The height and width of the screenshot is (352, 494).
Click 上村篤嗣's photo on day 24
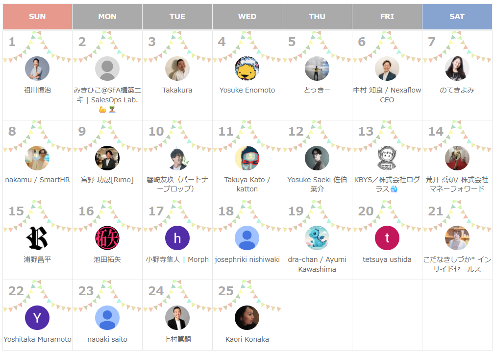point(177,318)
